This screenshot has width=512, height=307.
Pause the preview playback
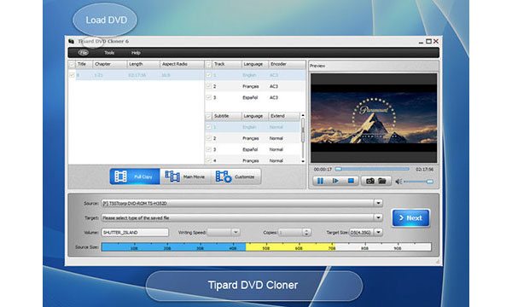320,181
